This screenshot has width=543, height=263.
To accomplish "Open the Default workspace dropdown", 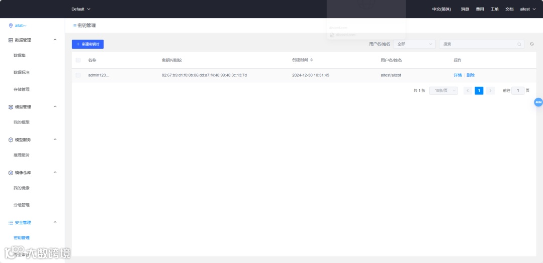I will click(x=81, y=9).
